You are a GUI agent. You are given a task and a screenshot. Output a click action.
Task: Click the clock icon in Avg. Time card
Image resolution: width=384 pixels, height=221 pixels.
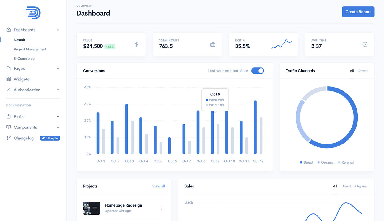coord(365,44)
